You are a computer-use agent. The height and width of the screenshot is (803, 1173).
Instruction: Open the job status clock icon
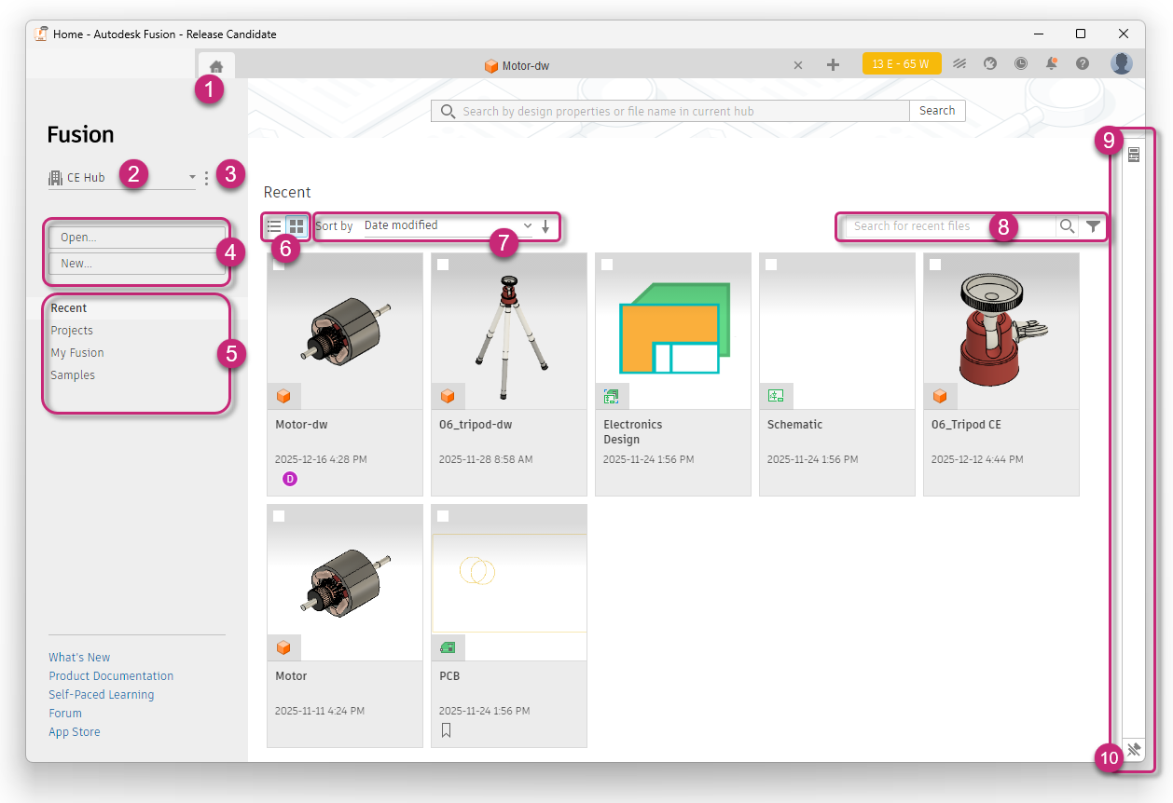1021,63
